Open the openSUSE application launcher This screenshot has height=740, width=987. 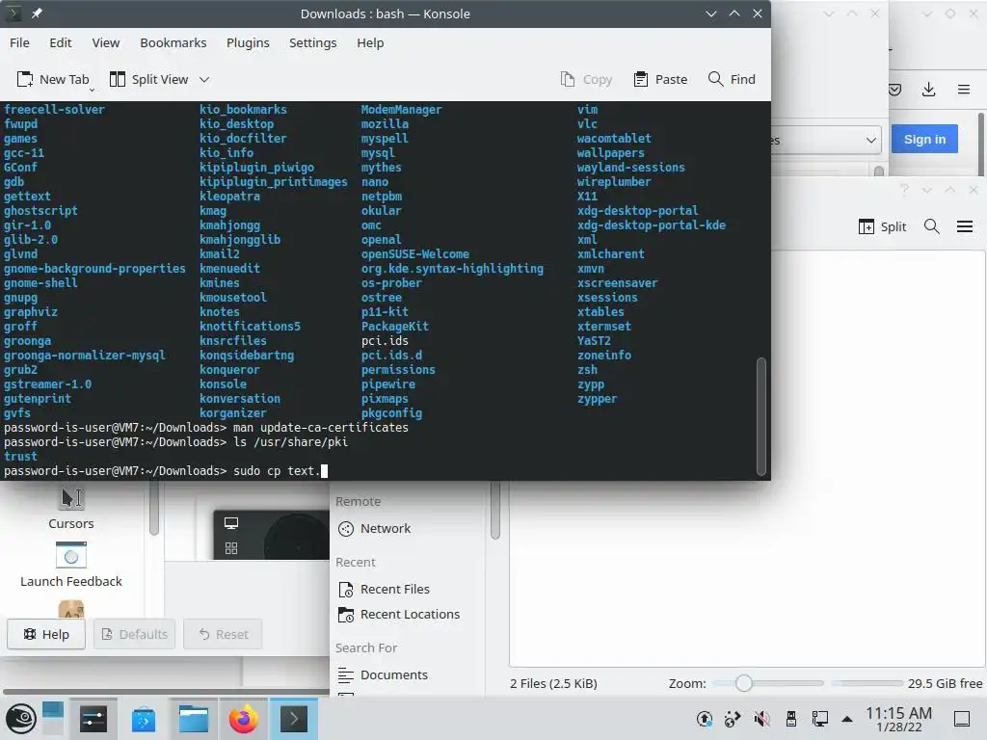tap(21, 719)
